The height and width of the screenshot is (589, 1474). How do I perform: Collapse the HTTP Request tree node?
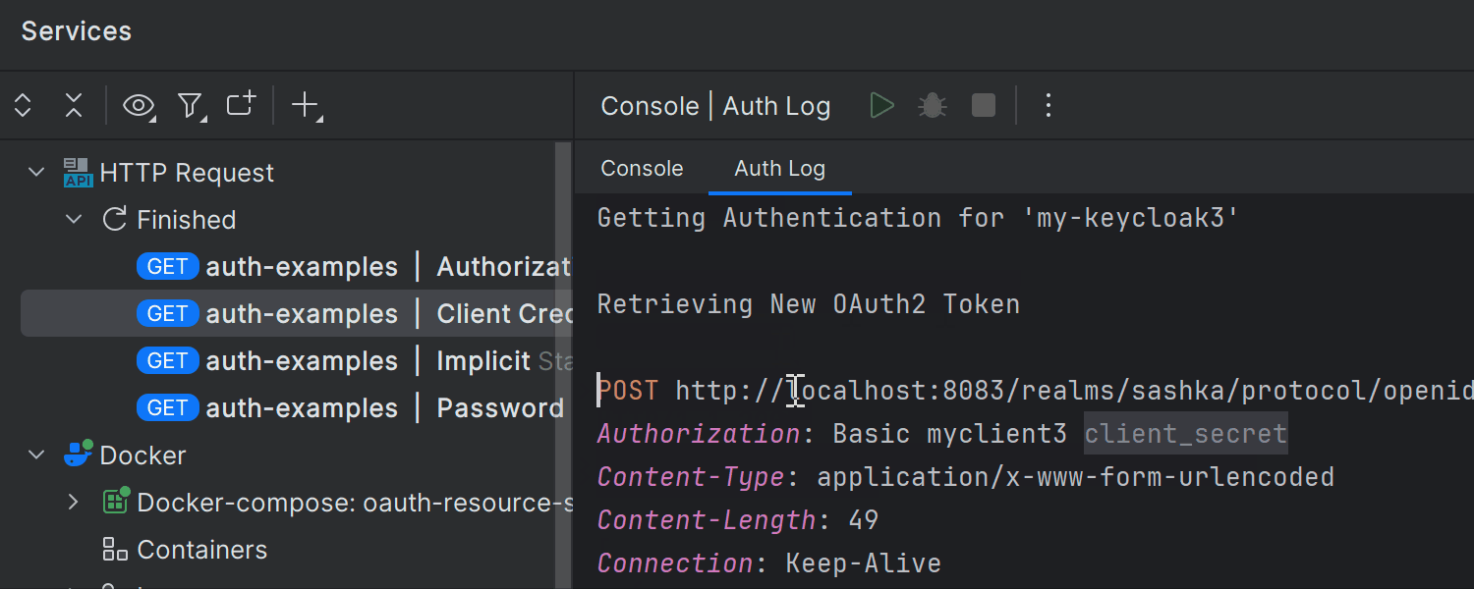coord(36,172)
